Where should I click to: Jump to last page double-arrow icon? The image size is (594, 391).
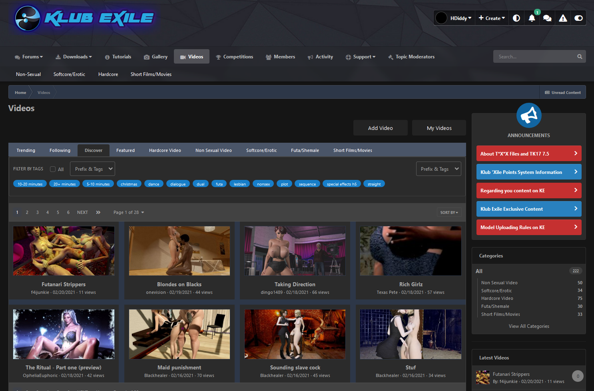pyautogui.click(x=98, y=212)
